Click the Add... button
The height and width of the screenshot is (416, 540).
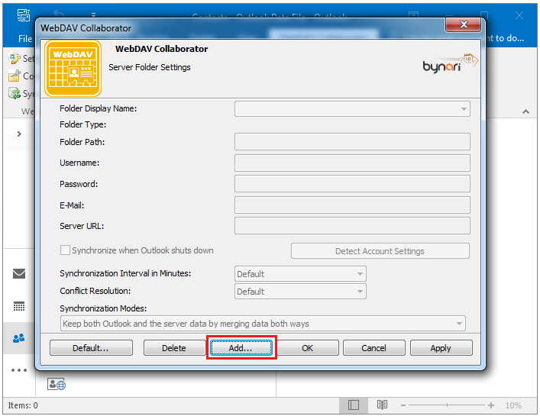point(241,347)
